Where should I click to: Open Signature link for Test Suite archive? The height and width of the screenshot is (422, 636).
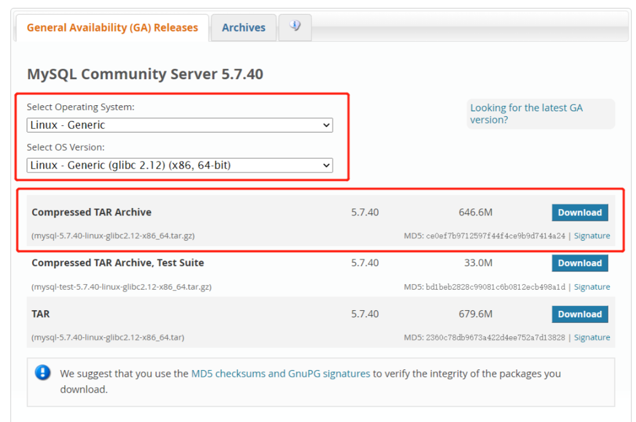[x=591, y=287]
